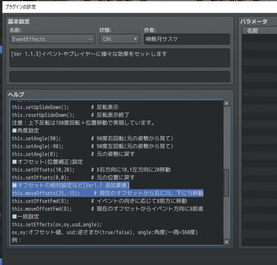Click the highlighted this.moveOffsets(25,-15); line
The width and height of the screenshot is (277, 265).
108,193
